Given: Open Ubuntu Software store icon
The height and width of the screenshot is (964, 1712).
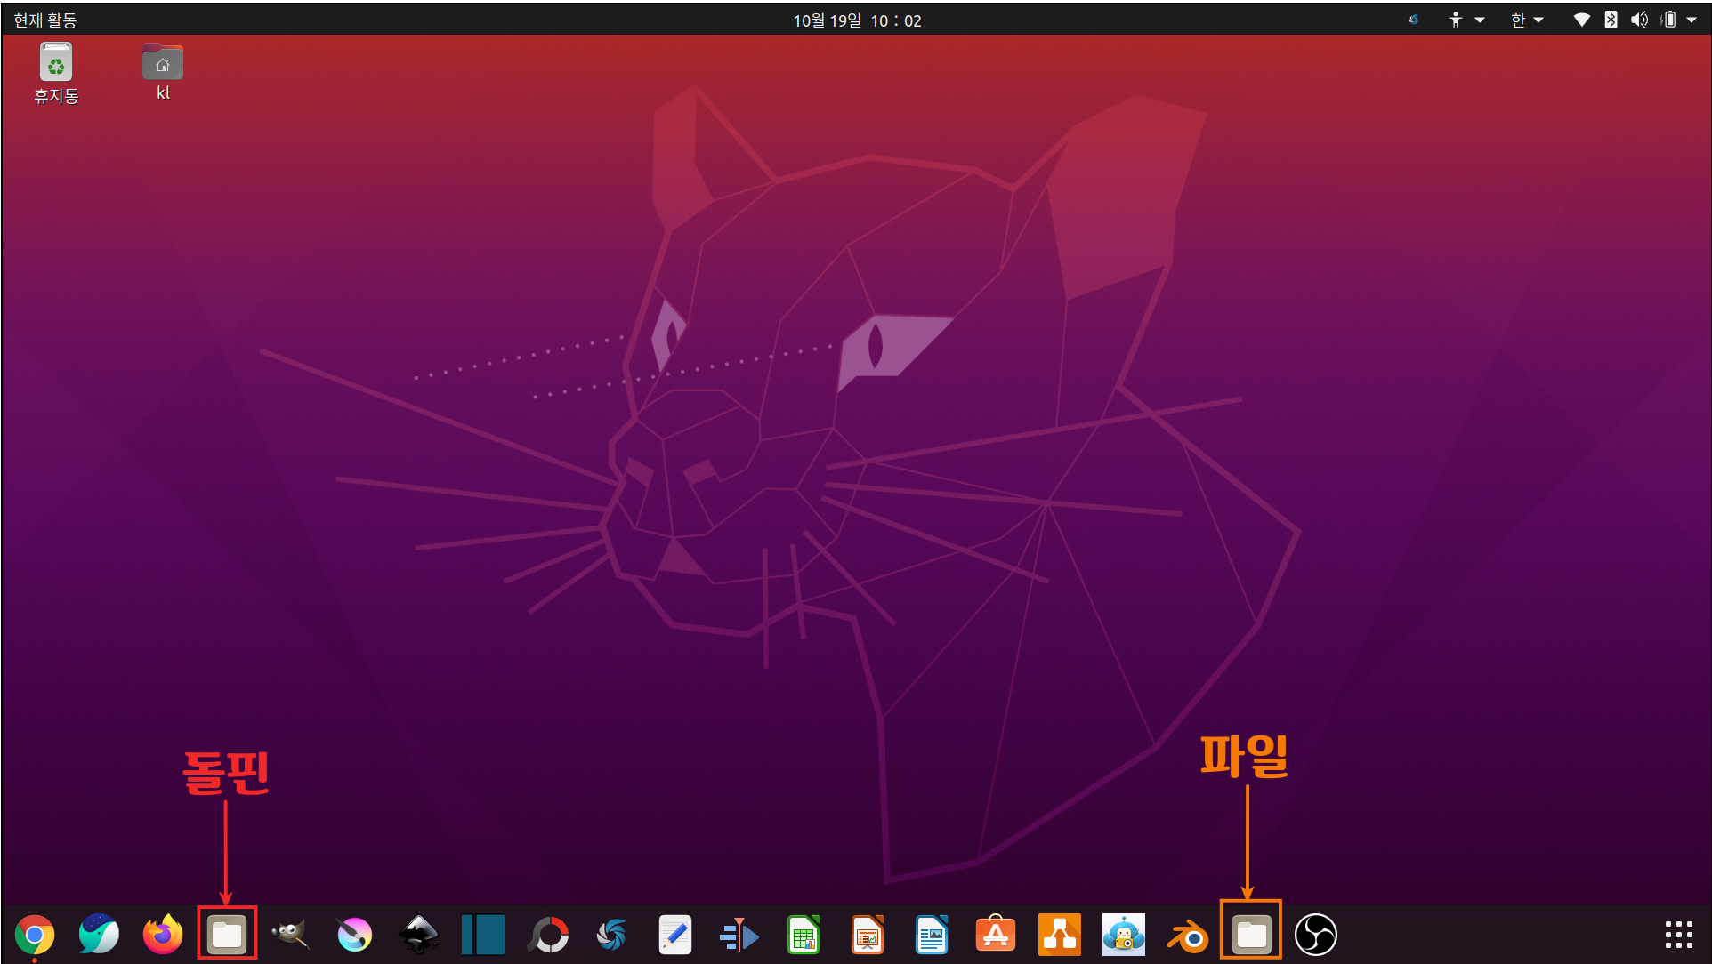Looking at the screenshot, I should pos(995,935).
